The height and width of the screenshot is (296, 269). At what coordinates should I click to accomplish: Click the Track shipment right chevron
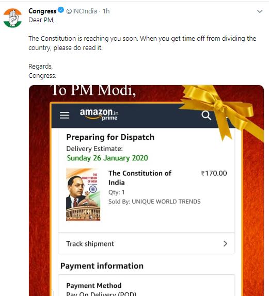click(x=225, y=244)
